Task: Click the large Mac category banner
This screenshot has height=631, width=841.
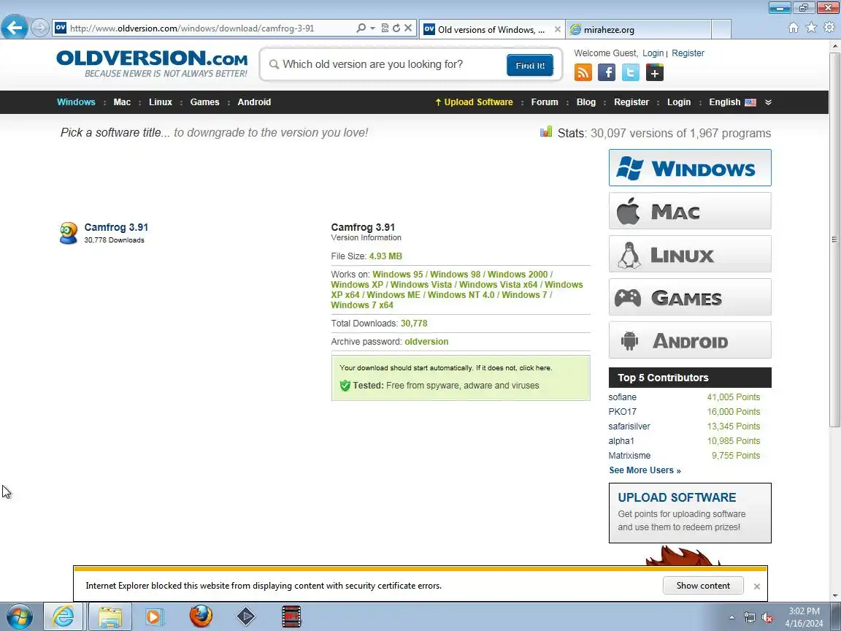Action: (690, 211)
